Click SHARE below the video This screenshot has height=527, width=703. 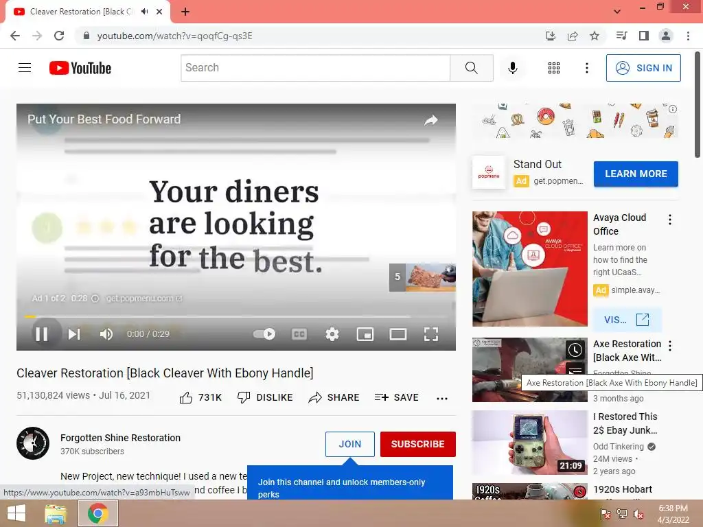pos(334,397)
